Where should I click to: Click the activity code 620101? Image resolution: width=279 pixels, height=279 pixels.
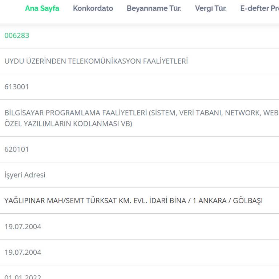[16, 149]
